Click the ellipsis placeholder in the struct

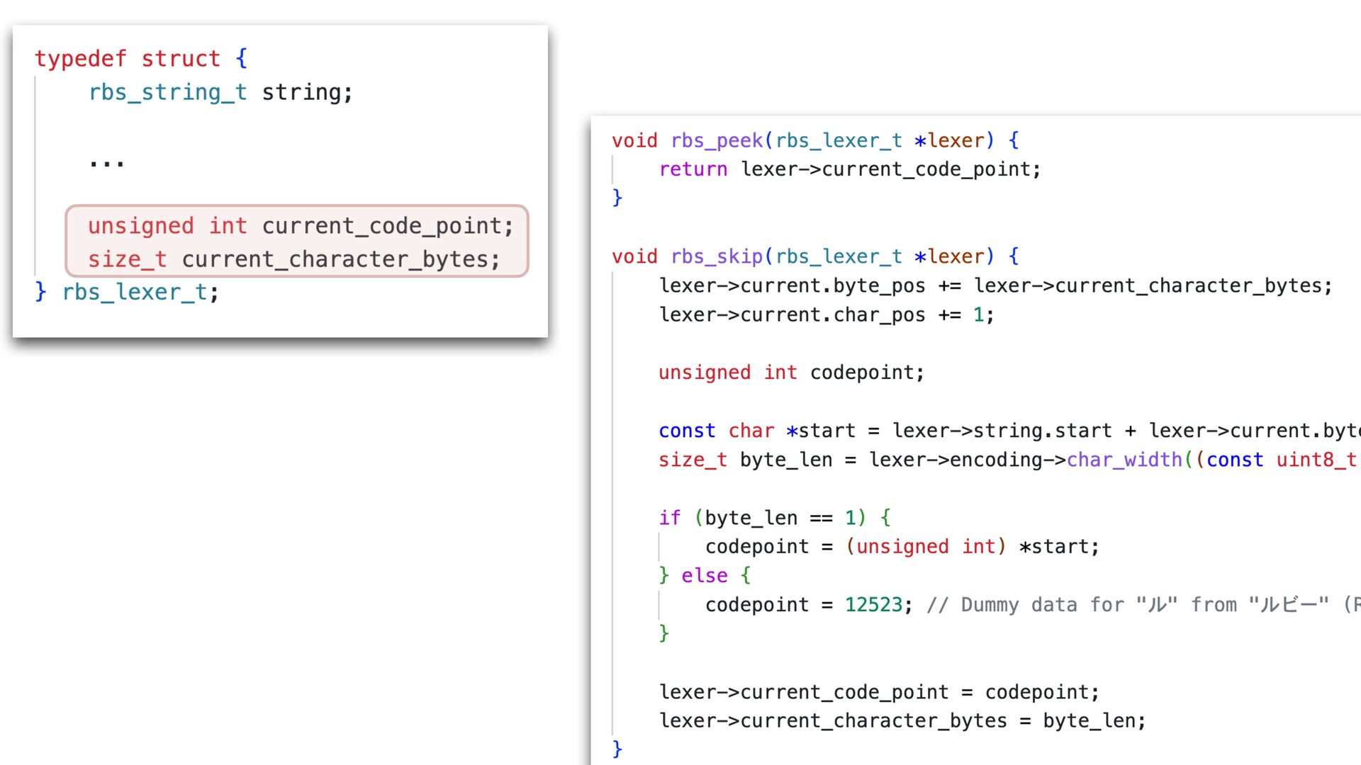coord(106,163)
